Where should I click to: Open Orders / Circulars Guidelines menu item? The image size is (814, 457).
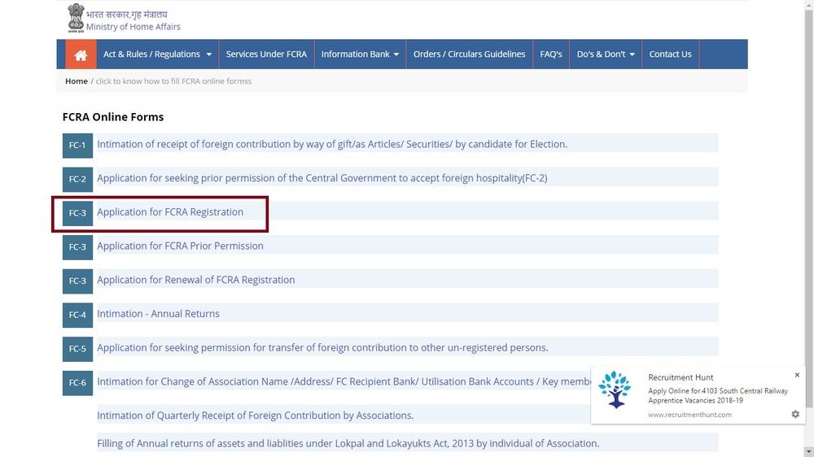click(x=470, y=54)
